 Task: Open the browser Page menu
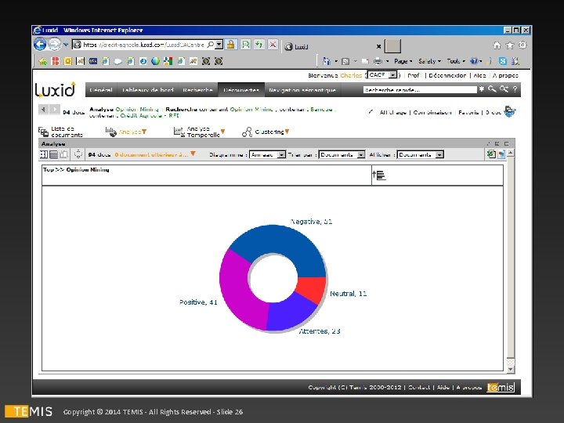click(403, 61)
